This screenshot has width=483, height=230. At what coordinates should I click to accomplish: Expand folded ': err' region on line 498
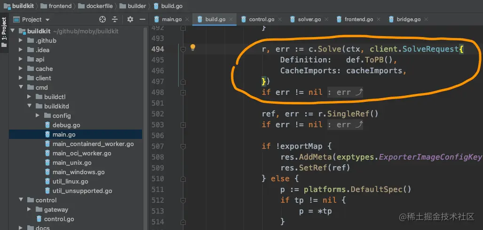pos(345,92)
